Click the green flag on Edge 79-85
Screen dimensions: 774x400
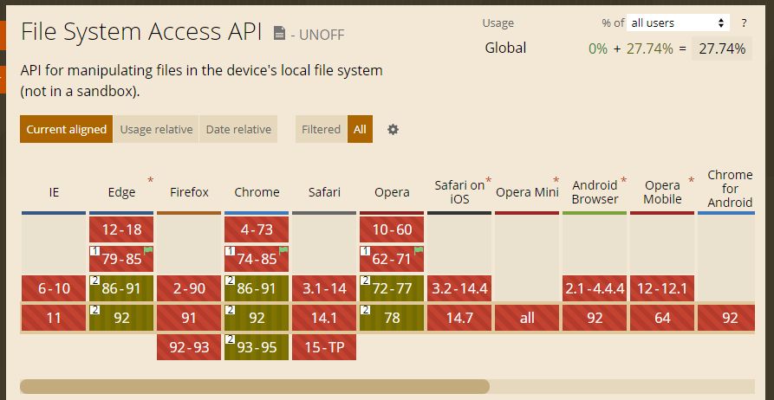(148, 250)
